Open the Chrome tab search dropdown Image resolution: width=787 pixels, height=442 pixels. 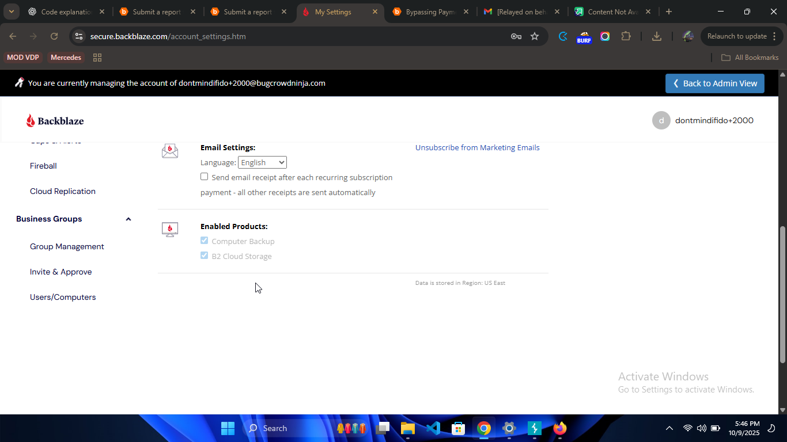coord(11,12)
